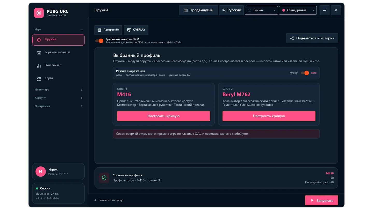373x210 pixels.
Task: Click the Запустить launch button
Action: click(x=321, y=200)
